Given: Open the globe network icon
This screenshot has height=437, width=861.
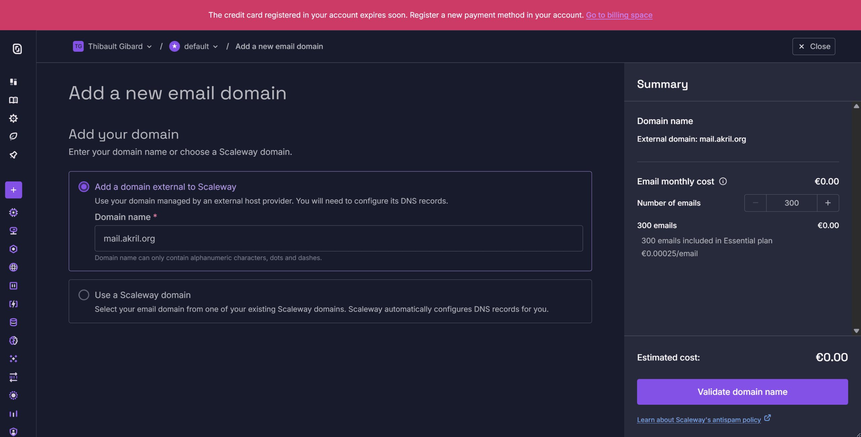Looking at the screenshot, I should (x=13, y=267).
